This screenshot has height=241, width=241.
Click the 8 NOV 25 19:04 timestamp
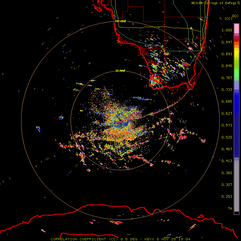coord(173,239)
